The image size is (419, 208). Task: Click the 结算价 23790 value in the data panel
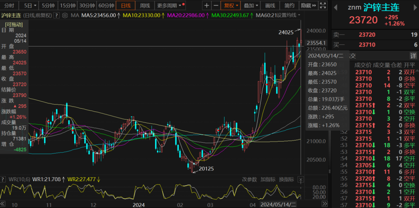click(x=19, y=95)
